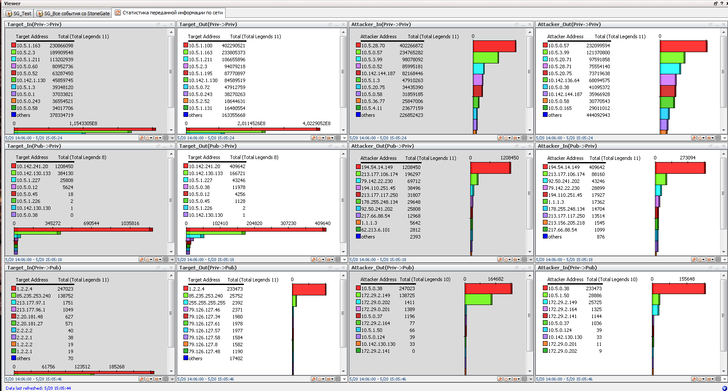Click the red legend swatch for 10.5.1.163 in Target_In(Priv->Priv)
This screenshot has width=728, height=391.
(13, 45)
